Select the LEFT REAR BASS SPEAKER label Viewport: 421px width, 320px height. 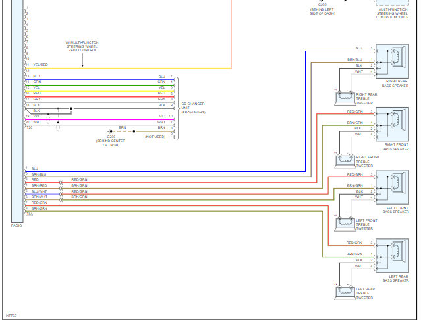395,278
